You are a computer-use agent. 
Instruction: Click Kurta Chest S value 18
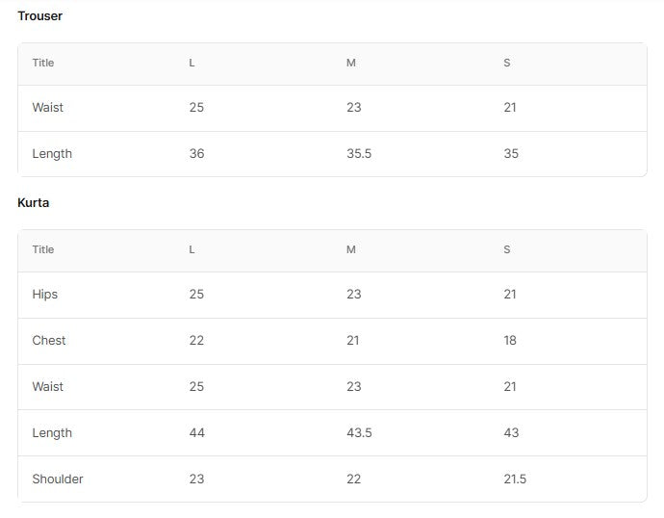510,341
